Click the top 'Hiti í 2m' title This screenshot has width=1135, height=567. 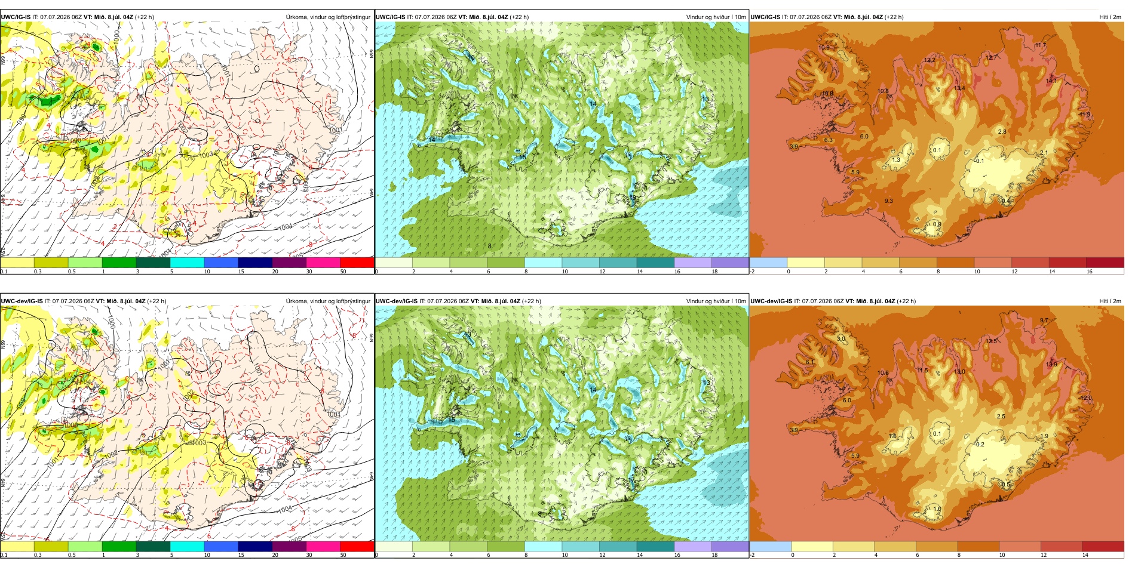coord(1110,17)
